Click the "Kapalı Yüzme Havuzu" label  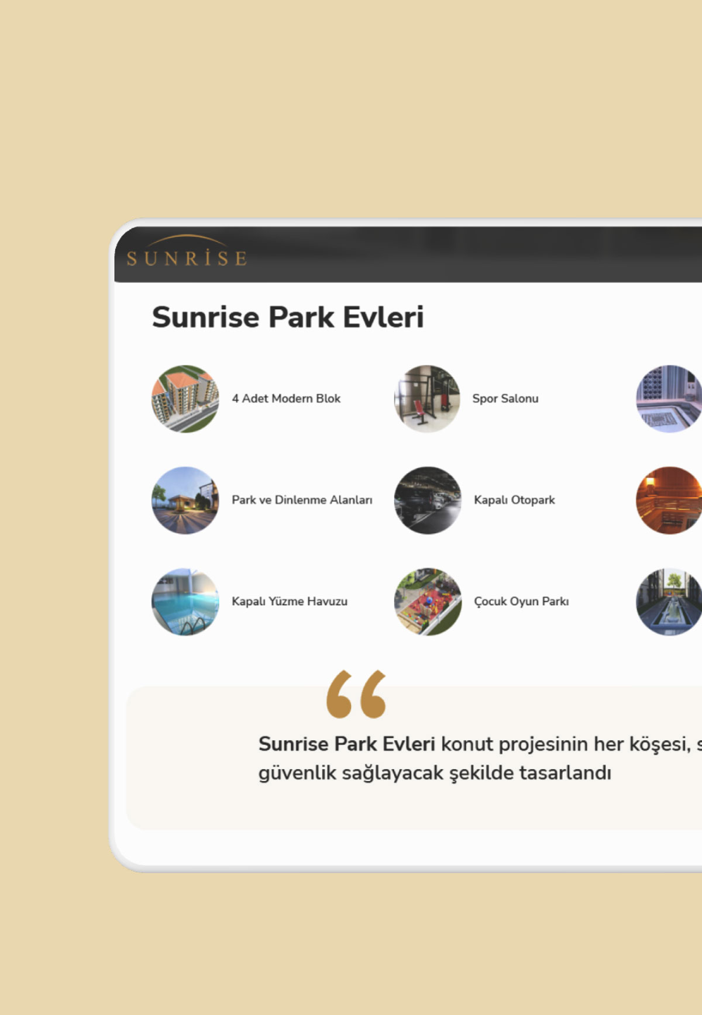290,601
